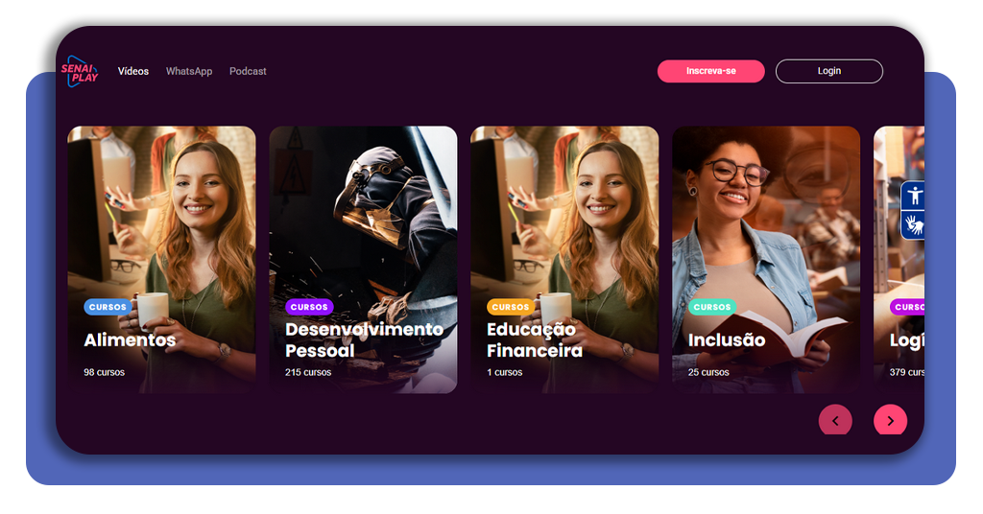Viewport: 983px width, 514px height.
Task: Click the Inscreva-se button
Action: tap(711, 71)
